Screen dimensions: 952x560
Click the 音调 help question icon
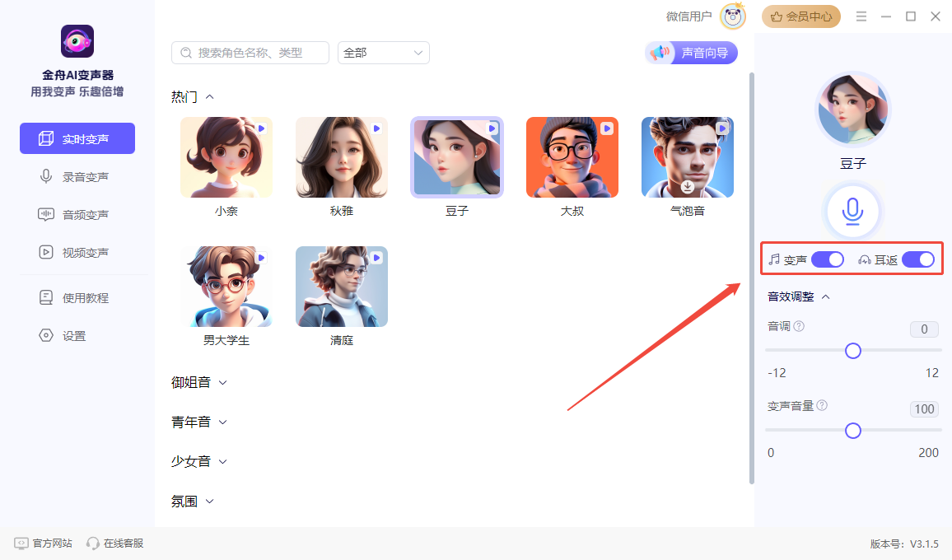click(799, 326)
